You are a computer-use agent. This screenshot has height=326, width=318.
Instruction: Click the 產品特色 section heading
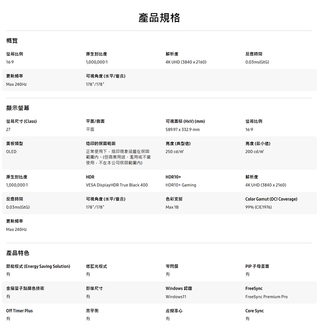click(18, 253)
